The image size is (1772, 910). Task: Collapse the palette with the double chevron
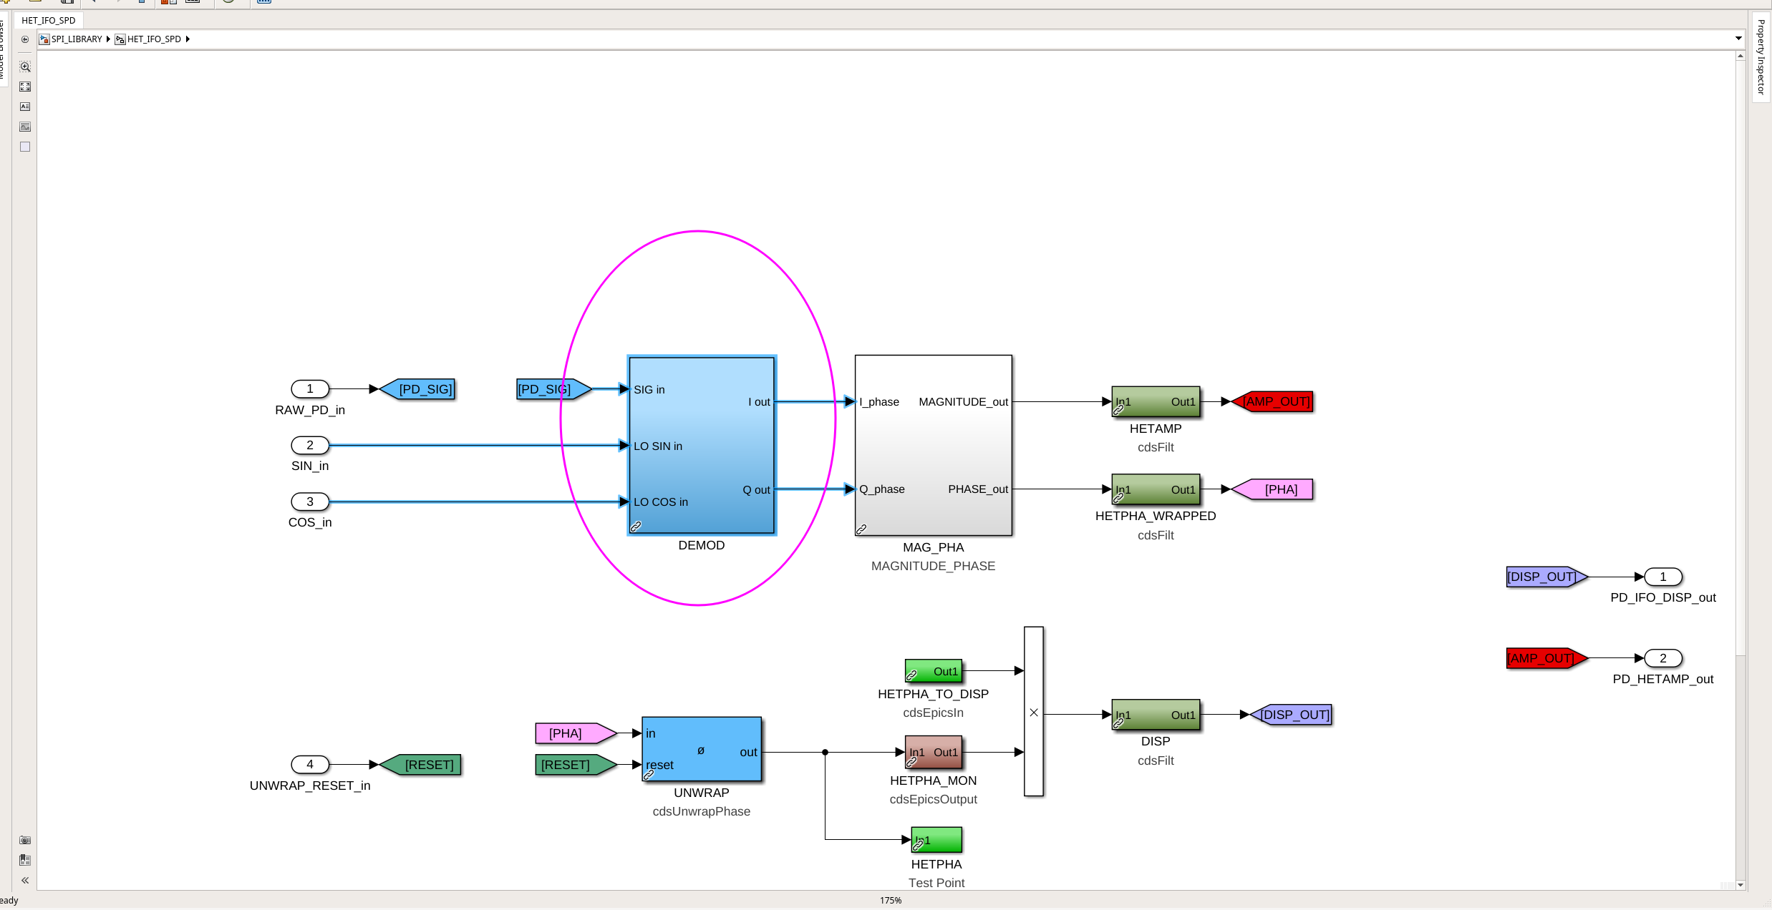coord(25,880)
